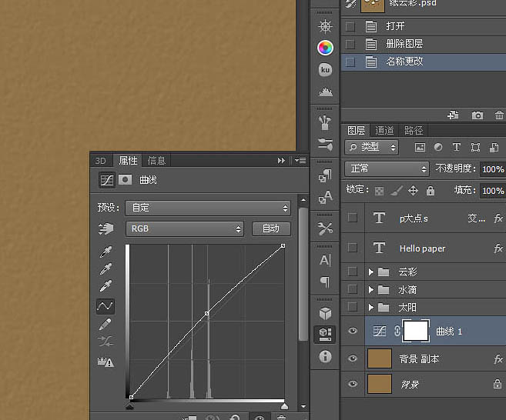Open the RGB channel dropdown
This screenshot has width=506, height=420.
coord(185,229)
